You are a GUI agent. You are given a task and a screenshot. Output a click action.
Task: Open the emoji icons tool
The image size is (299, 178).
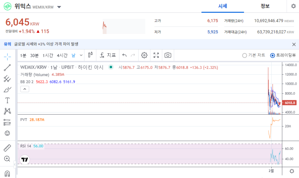click(7, 133)
